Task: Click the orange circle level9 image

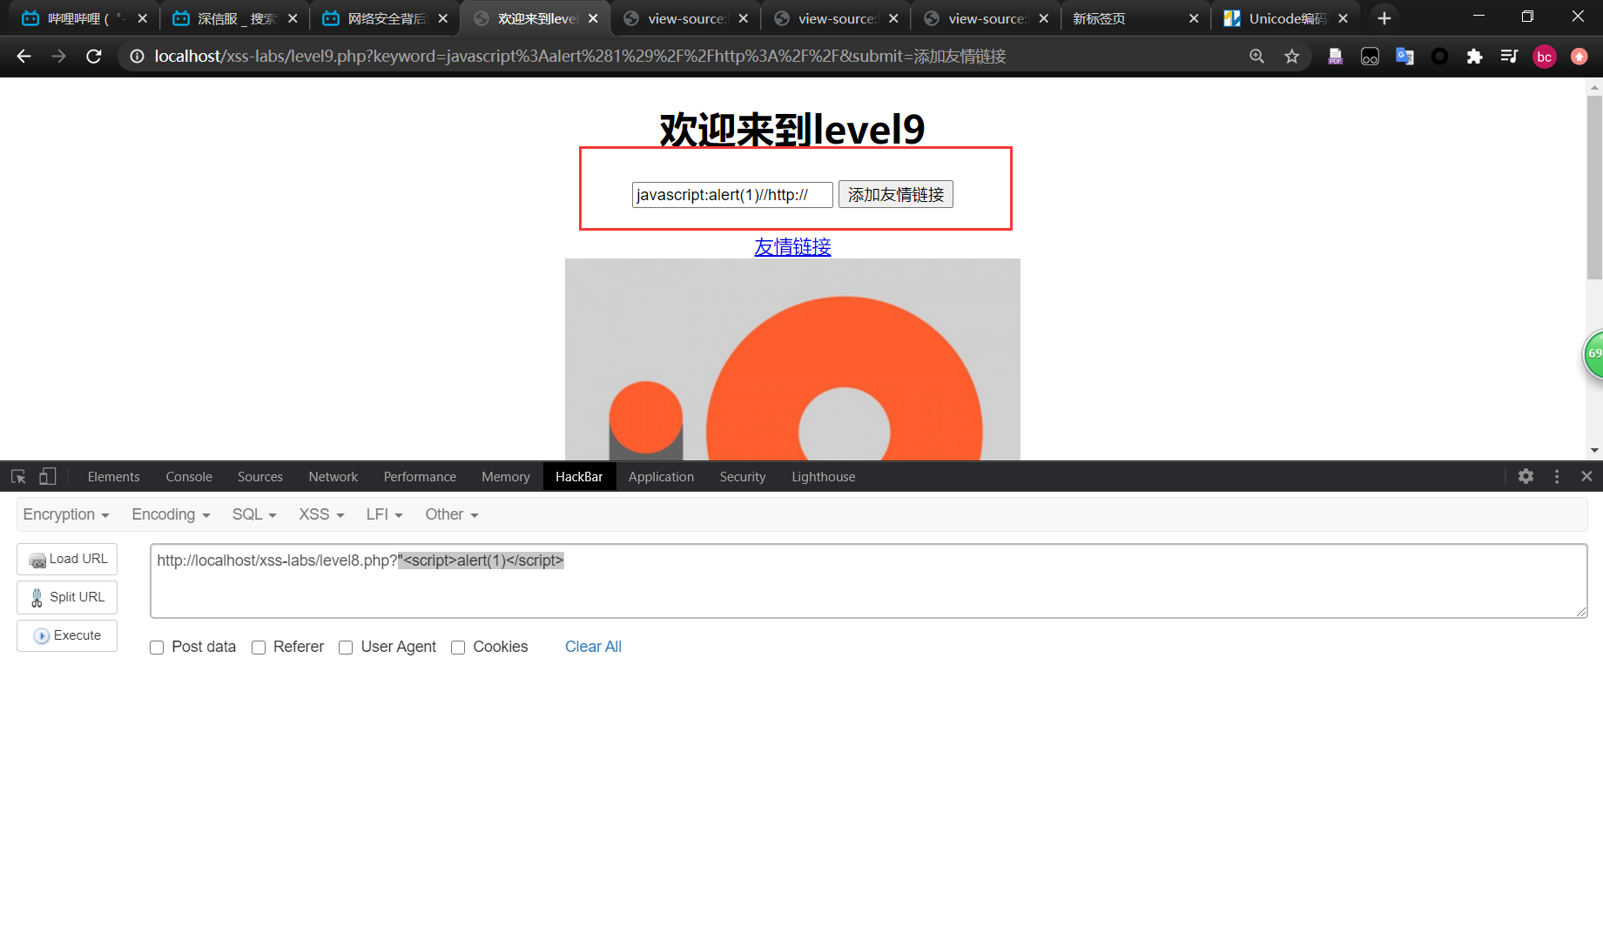Action: [x=792, y=359]
